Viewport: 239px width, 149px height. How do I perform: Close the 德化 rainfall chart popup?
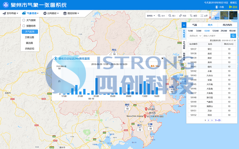tap(163, 58)
